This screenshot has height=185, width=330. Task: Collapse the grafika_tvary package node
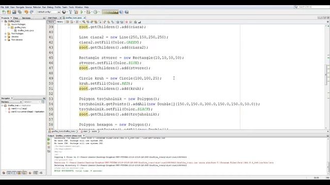(9, 27)
